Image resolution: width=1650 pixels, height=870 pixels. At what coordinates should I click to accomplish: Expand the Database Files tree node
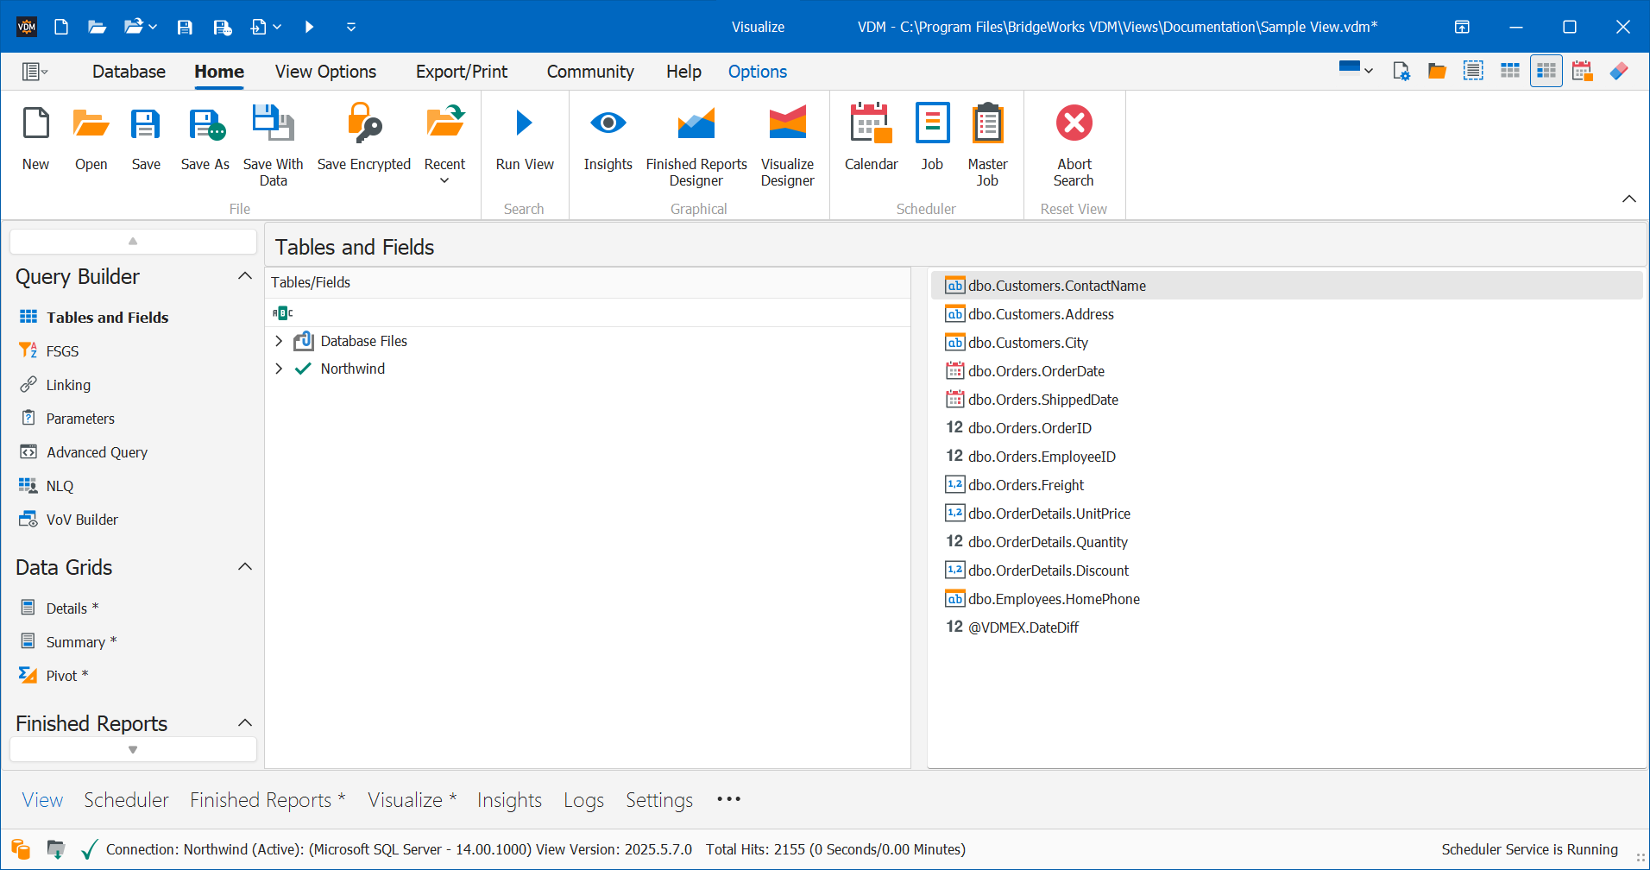pos(279,341)
